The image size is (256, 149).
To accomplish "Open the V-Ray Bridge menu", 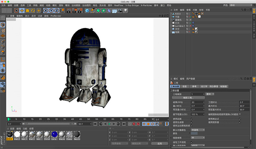I will click(x=132, y=5).
